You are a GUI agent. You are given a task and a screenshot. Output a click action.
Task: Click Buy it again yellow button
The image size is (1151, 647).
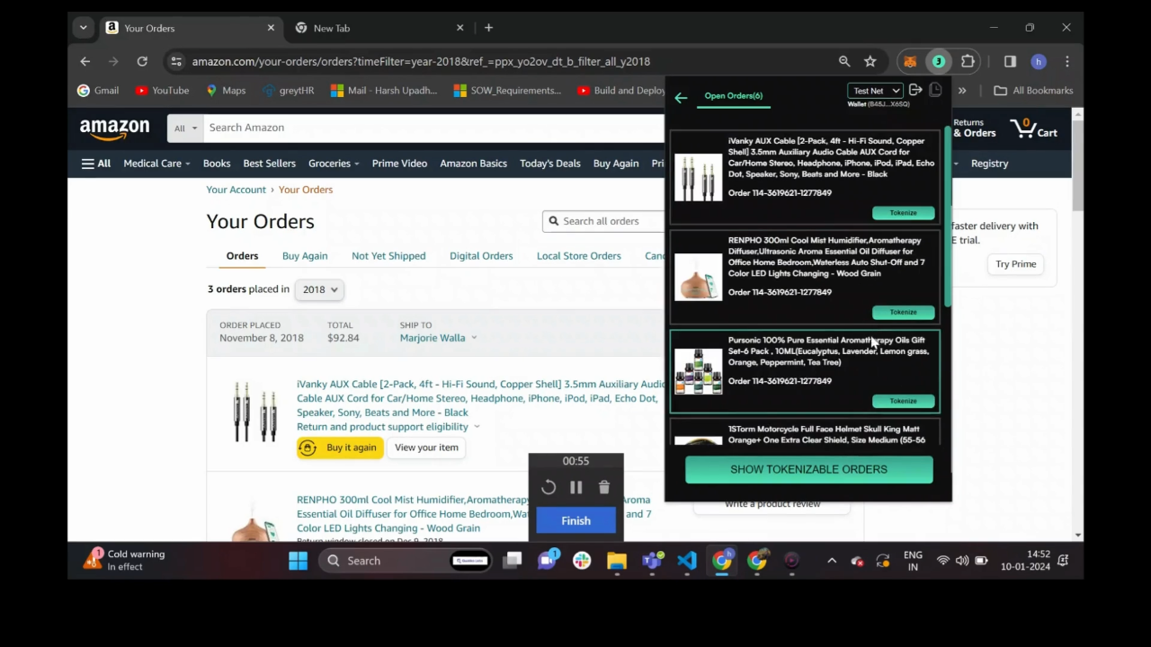tap(340, 448)
